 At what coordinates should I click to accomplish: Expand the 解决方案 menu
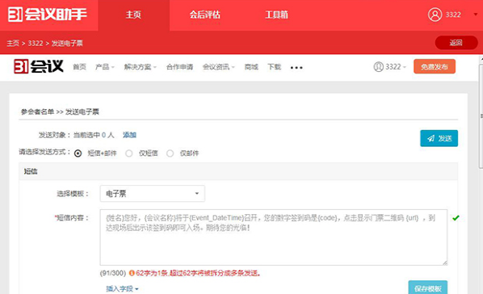141,67
